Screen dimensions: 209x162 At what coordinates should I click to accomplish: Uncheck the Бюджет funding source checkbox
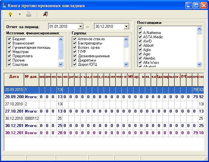tap(9, 39)
